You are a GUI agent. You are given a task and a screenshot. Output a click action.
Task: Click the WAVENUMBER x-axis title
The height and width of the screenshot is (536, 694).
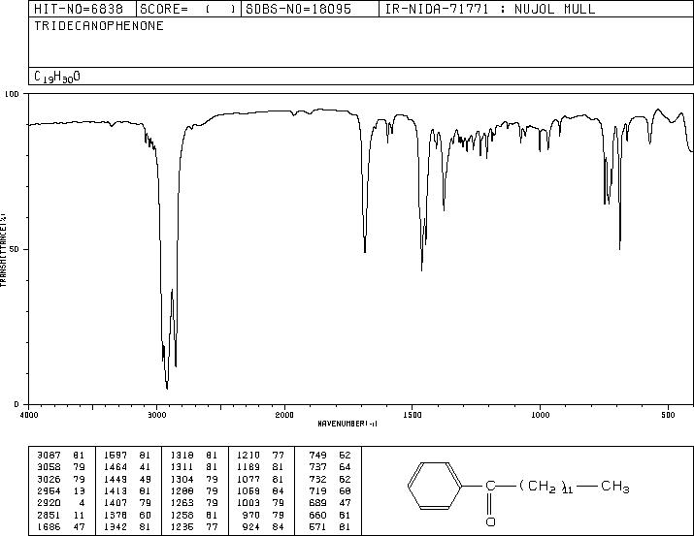point(347,424)
